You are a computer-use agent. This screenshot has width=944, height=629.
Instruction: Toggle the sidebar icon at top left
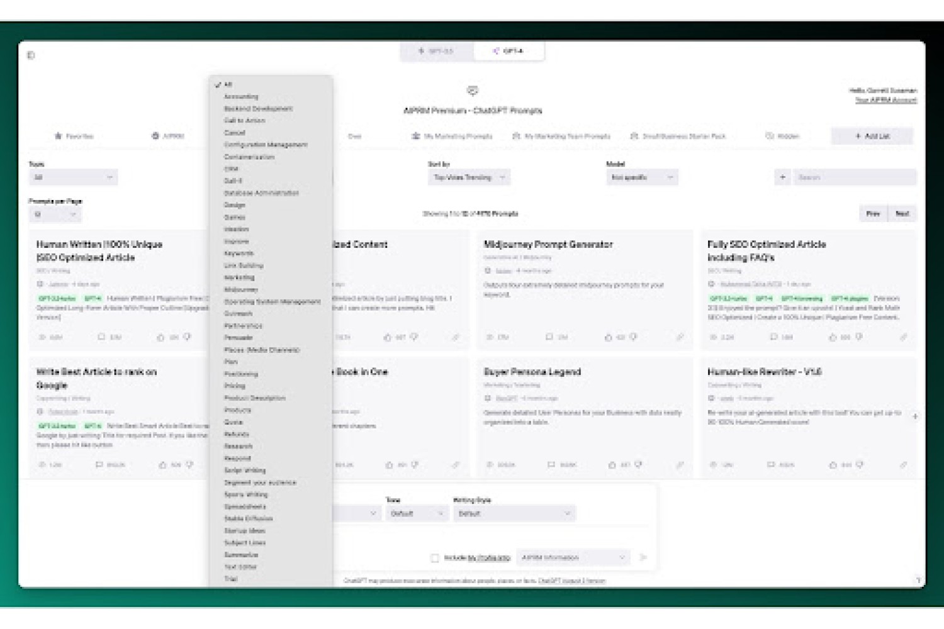pyautogui.click(x=31, y=55)
